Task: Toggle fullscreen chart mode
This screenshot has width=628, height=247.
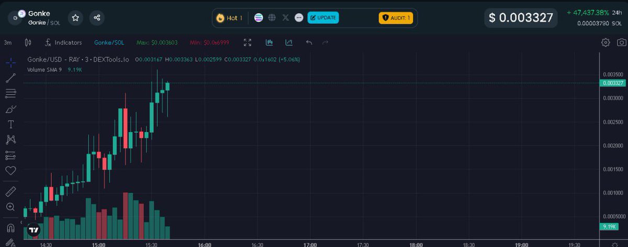Action: pyautogui.click(x=248, y=42)
